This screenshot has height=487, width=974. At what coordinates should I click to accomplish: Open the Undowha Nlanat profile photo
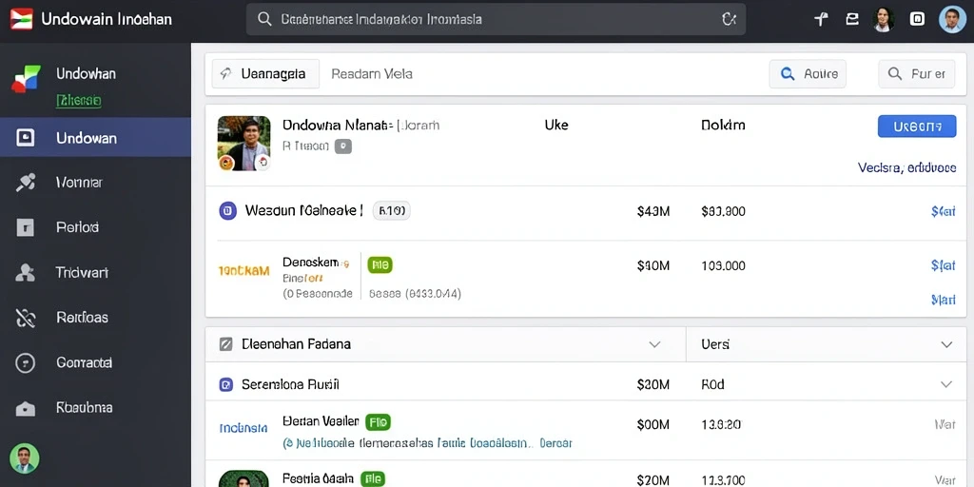(243, 144)
